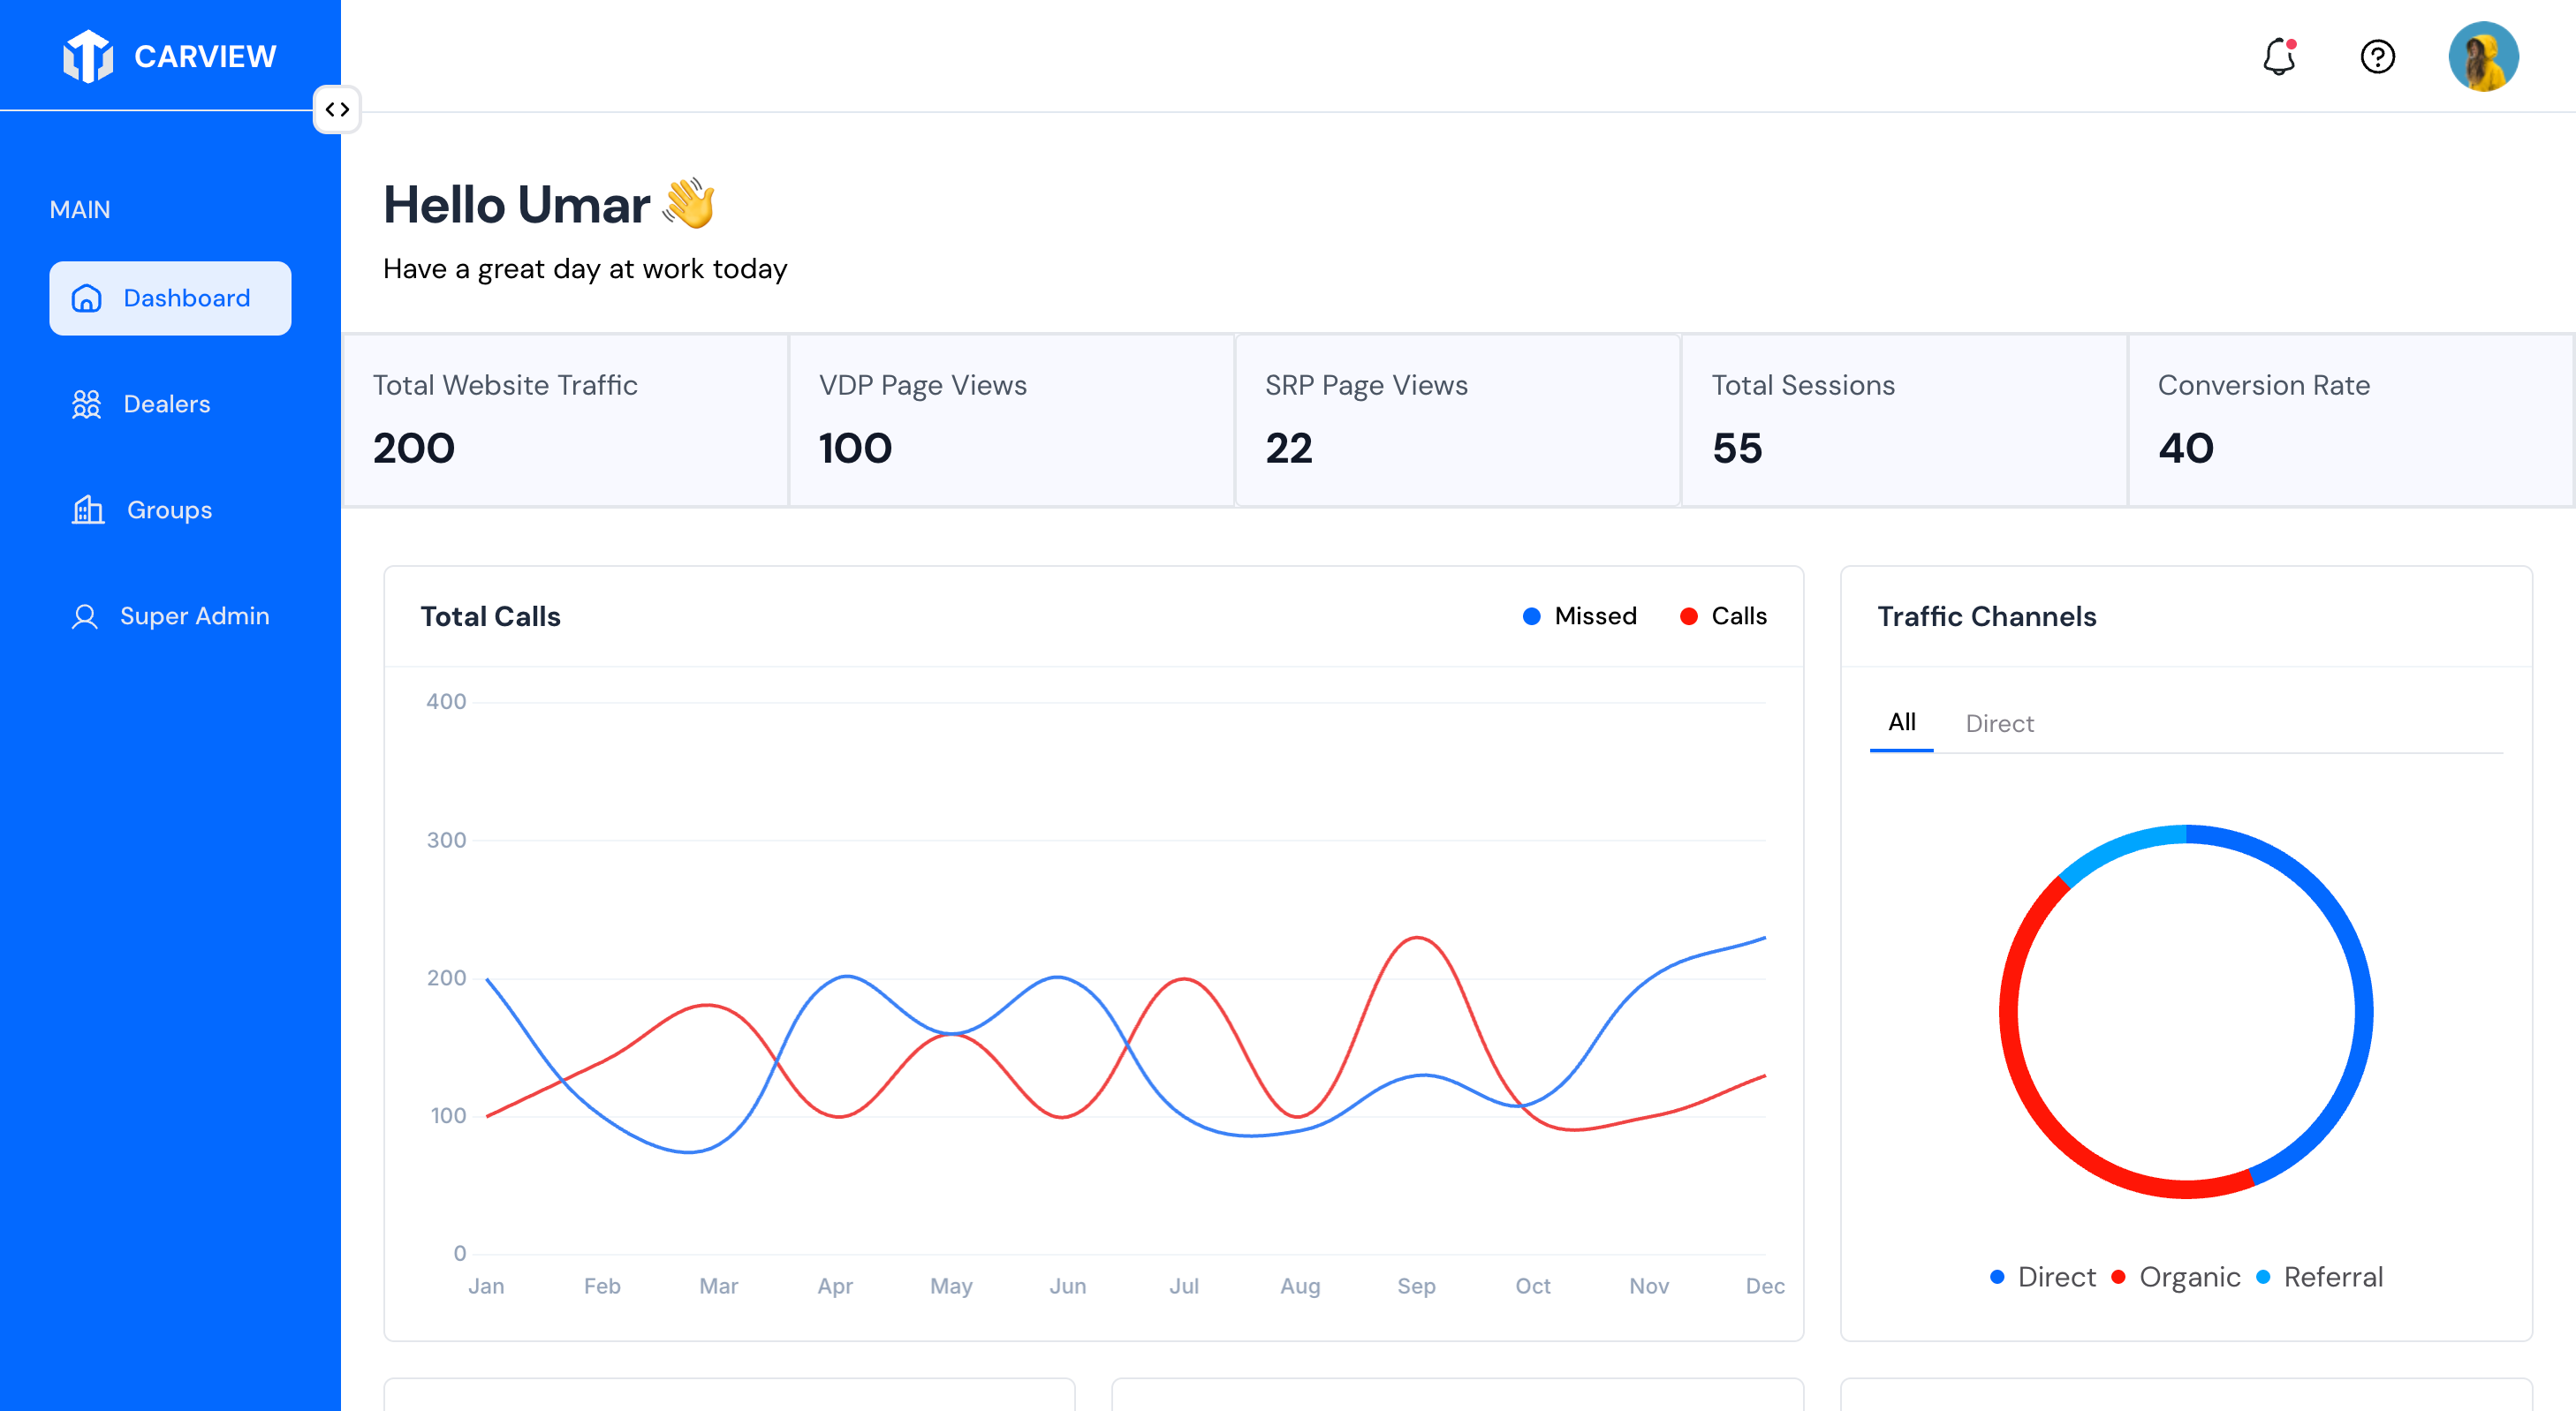Toggle the Missed series in Total Calls legend
2576x1411 pixels.
pyautogui.click(x=1580, y=615)
